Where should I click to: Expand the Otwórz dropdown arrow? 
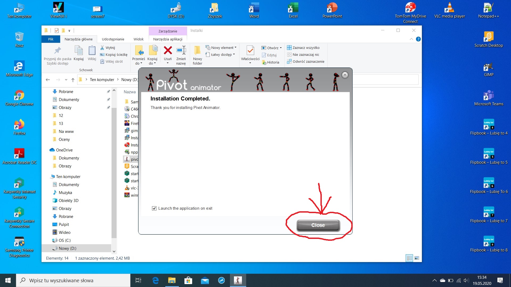281,48
